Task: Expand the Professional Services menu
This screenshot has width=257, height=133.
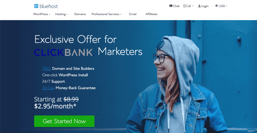Action: tap(106, 14)
